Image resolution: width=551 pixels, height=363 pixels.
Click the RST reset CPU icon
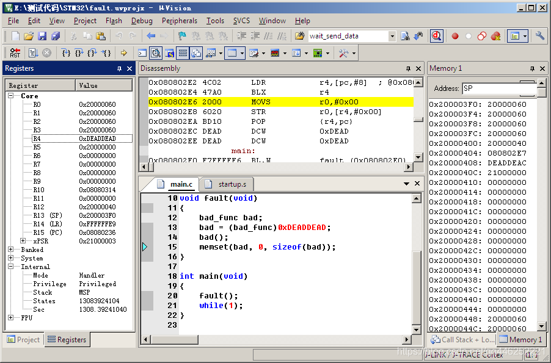pyautogui.click(x=15, y=53)
